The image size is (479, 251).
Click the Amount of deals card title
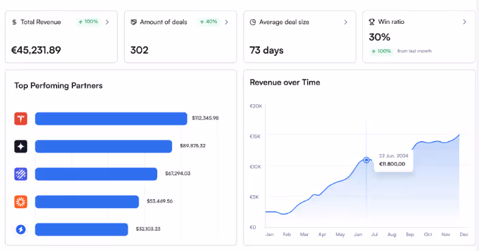tap(164, 22)
